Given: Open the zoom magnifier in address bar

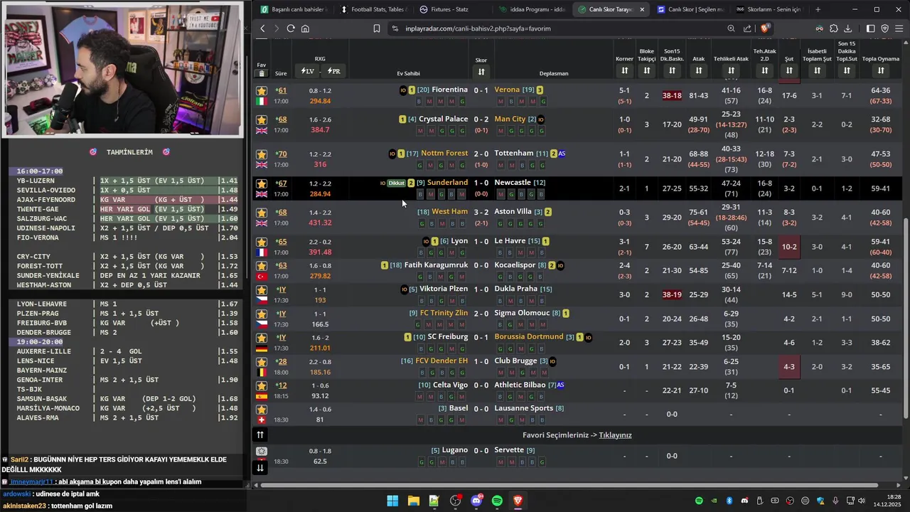Looking at the screenshot, I should pos(731,28).
